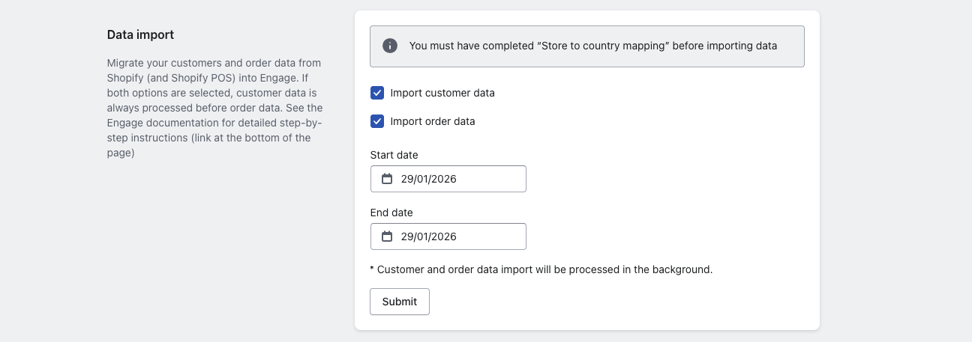Click the calendar icon in End date field
972x342 pixels.
(x=387, y=236)
